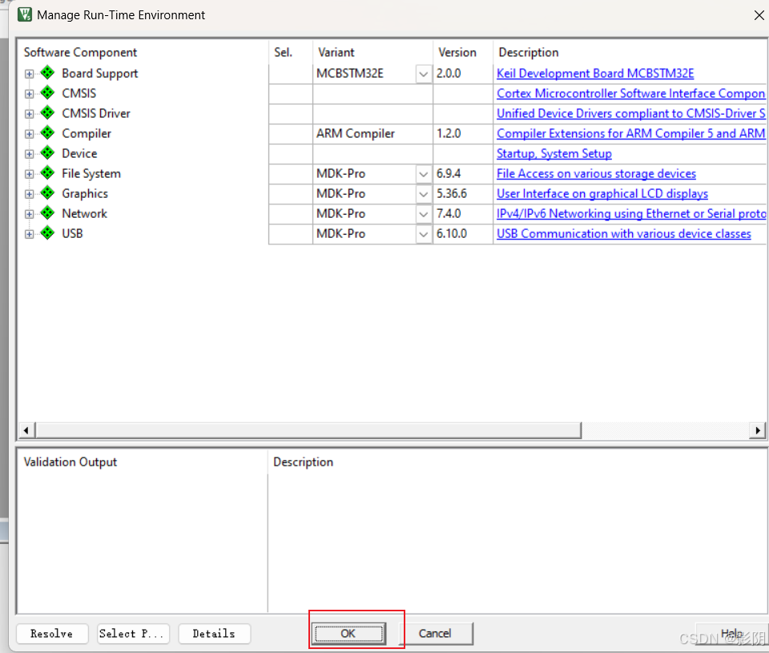Viewport: 769px width, 653px height.
Task: Click the Software Component column header
Action: pos(80,53)
